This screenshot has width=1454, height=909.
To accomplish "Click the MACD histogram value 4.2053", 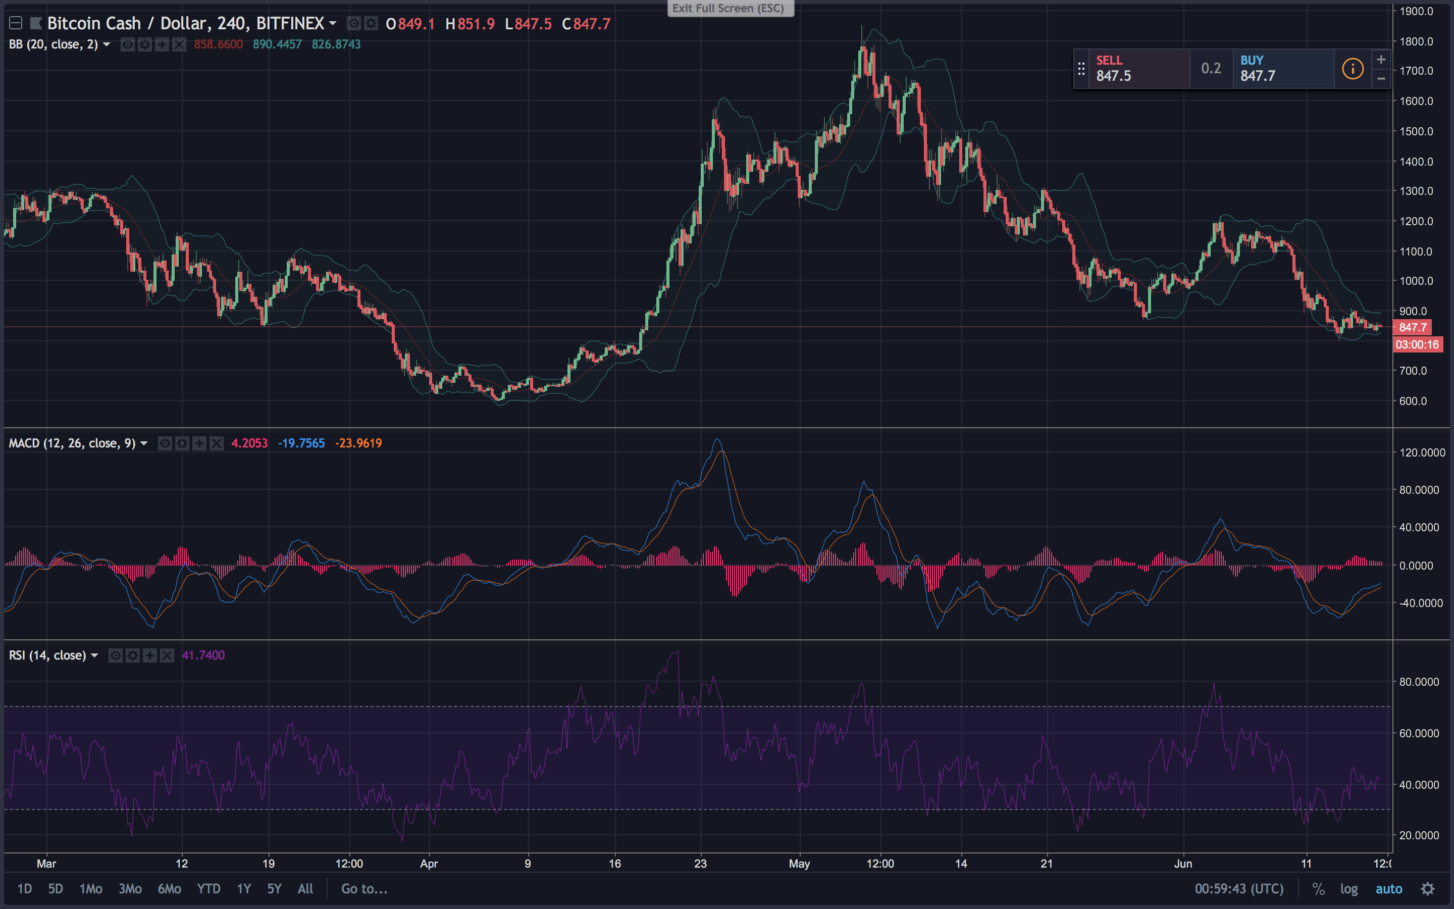I will [x=249, y=443].
